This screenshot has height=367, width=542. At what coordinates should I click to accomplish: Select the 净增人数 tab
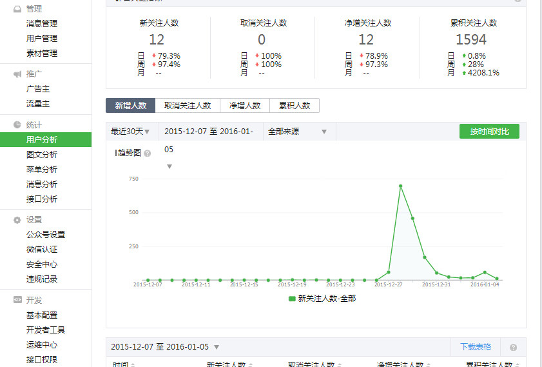245,106
